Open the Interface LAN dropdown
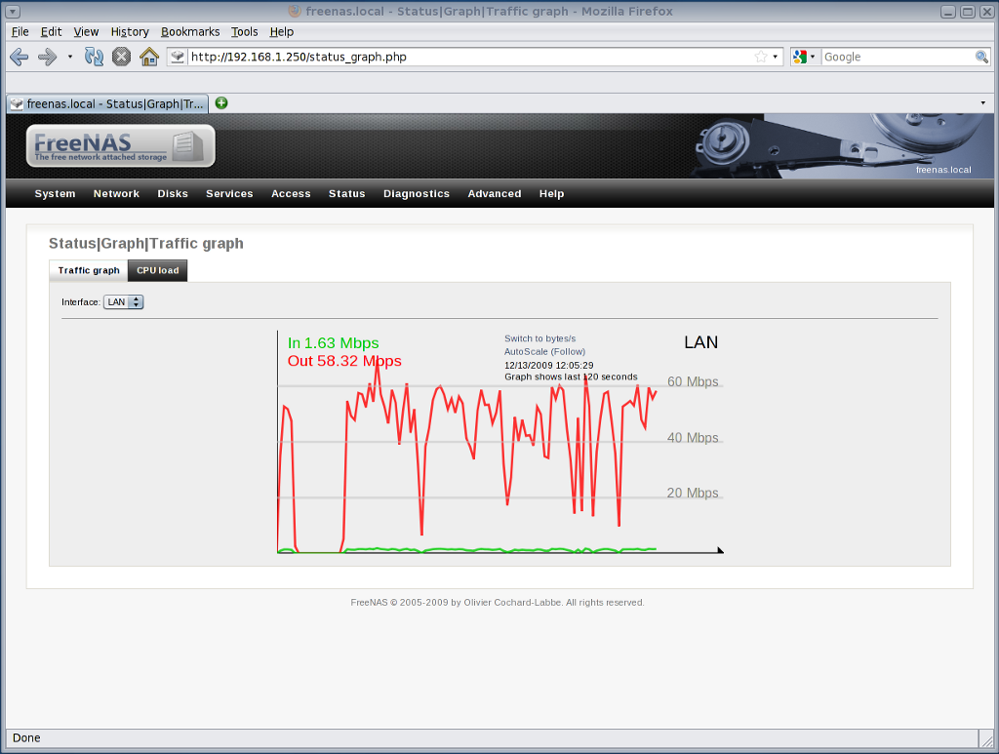The height and width of the screenshot is (754, 999). (x=124, y=302)
